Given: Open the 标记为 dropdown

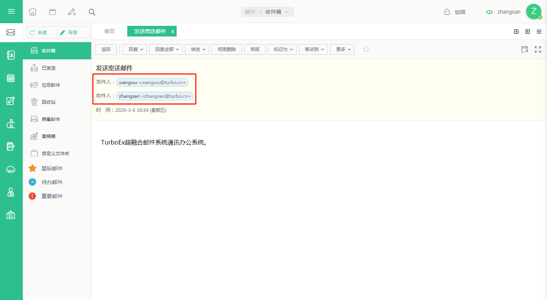Looking at the screenshot, I should (282, 49).
